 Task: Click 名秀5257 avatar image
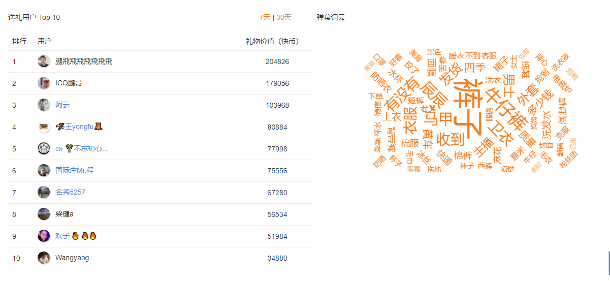44,193
